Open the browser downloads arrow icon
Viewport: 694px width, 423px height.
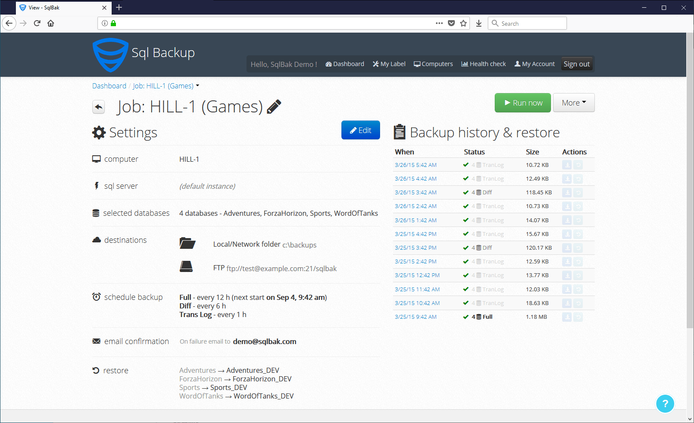pyautogui.click(x=479, y=23)
